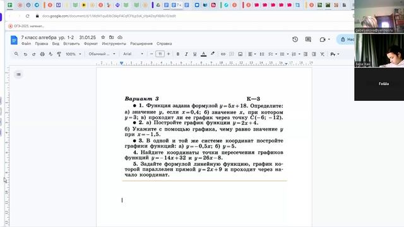Open the Инструменты menu
The height and width of the screenshot is (227, 404).
click(114, 44)
